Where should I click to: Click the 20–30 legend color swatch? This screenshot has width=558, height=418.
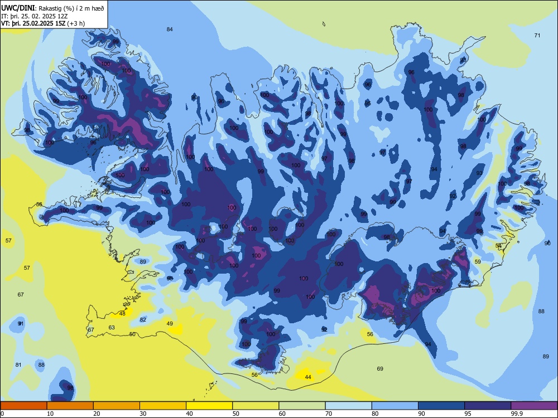coord(117,406)
